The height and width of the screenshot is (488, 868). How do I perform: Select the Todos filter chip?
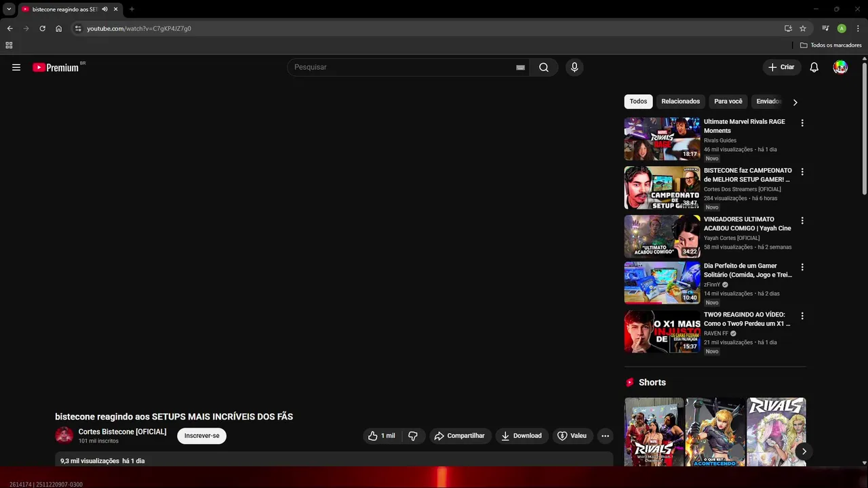click(638, 102)
